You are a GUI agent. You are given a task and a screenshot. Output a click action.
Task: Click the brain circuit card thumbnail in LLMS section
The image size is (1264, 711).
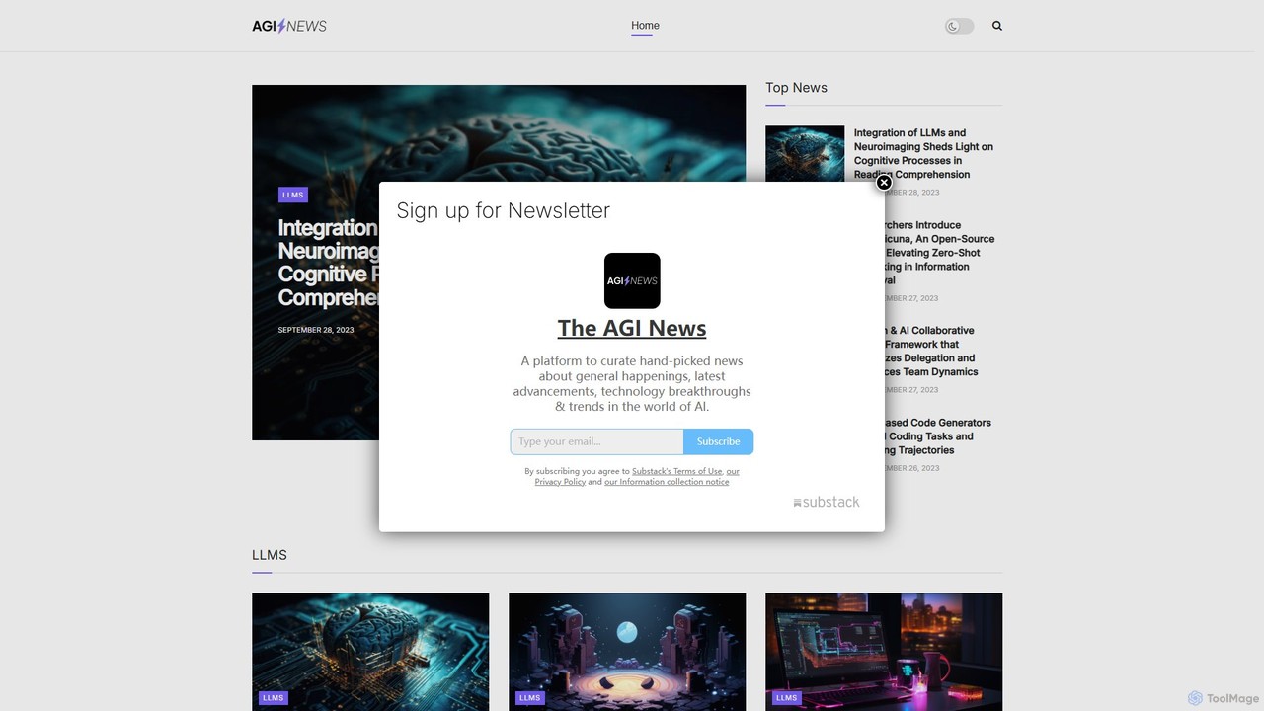(370, 652)
